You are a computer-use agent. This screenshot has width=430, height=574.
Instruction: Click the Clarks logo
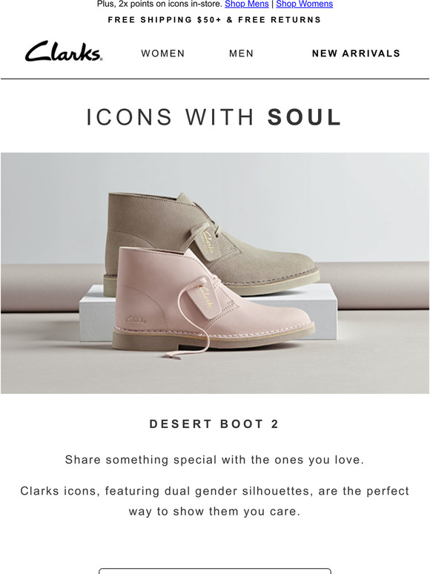click(64, 51)
